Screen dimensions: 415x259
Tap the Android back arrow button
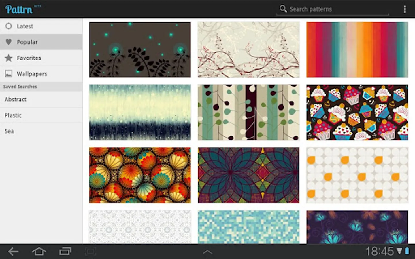[13, 252]
